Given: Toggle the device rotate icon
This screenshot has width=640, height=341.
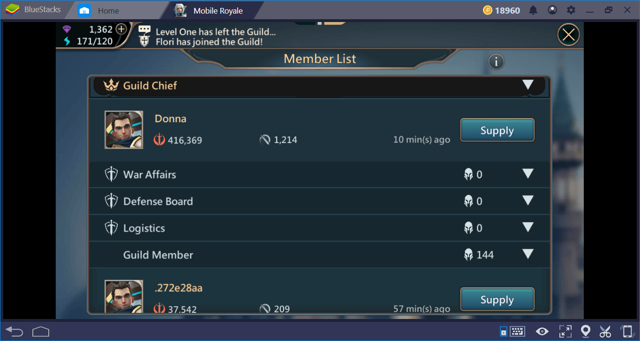Looking at the screenshot, I should (x=626, y=331).
